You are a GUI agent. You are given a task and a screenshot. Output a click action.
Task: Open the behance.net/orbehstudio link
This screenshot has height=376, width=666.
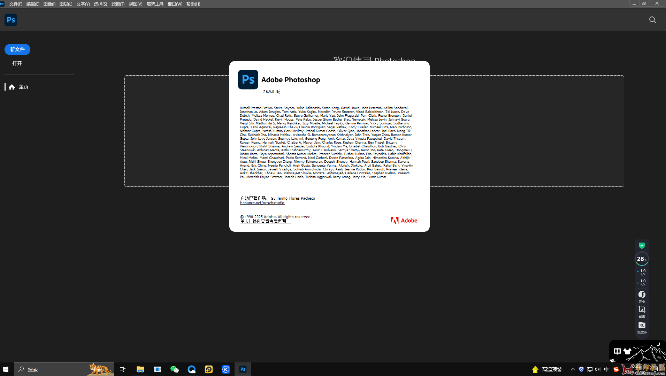[262, 203]
